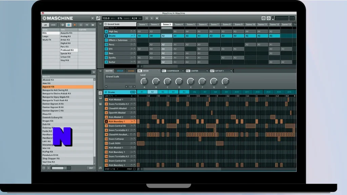Filter the browser by Groups icon
Image resolution: width=347 pixels, height=195 pixels.
(68, 25)
